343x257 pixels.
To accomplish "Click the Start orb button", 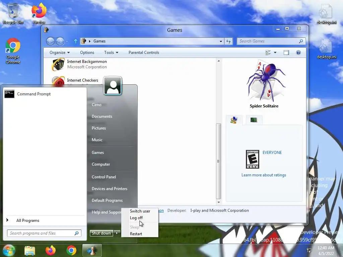I will pyautogui.click(x=9, y=250).
